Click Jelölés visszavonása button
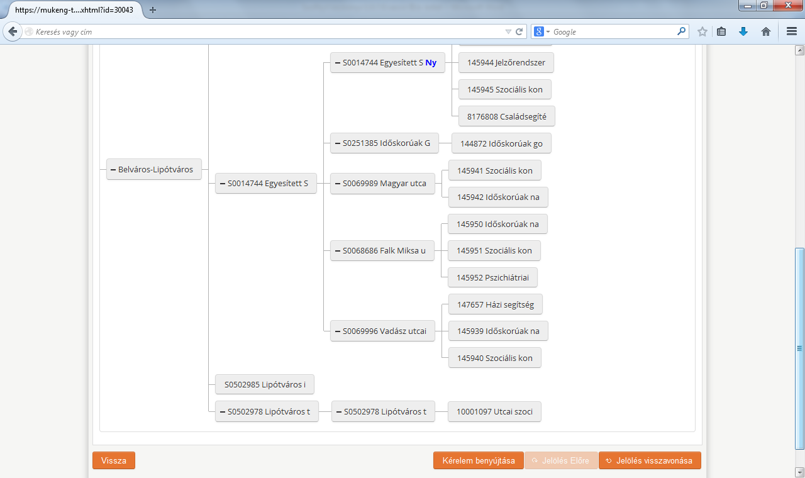 click(x=650, y=460)
